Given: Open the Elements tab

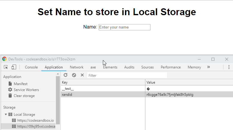Looking at the screenshot, I should tap(110, 67).
